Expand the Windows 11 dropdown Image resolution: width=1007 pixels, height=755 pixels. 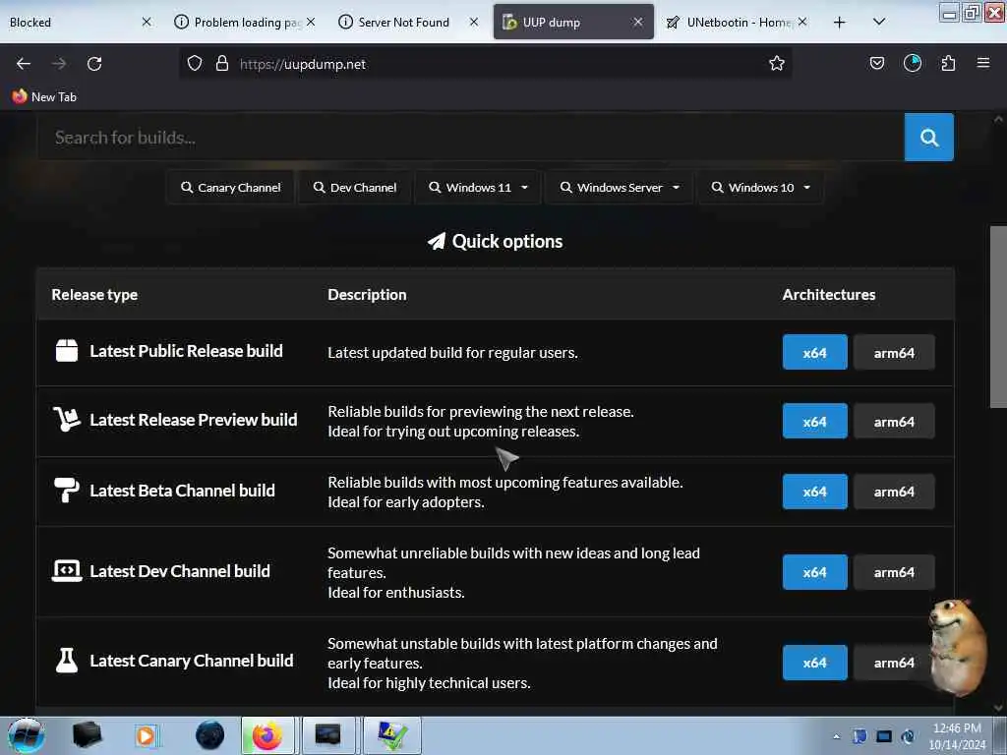point(478,188)
